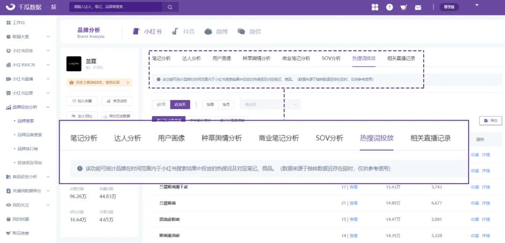The height and width of the screenshot is (243, 505).
Task: Click the 品牌投放分析 chart icon
Action: coord(8,107)
